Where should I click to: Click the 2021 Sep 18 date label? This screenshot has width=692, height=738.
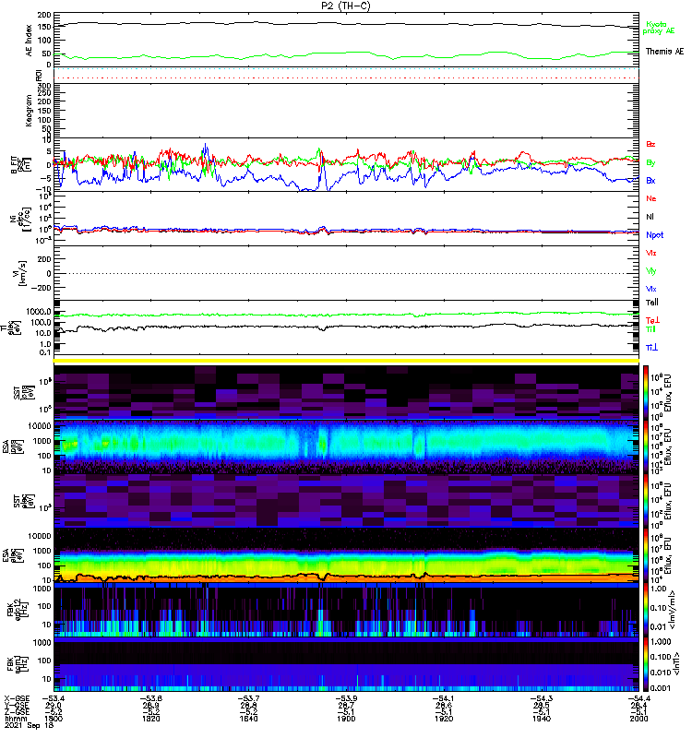coord(30,726)
